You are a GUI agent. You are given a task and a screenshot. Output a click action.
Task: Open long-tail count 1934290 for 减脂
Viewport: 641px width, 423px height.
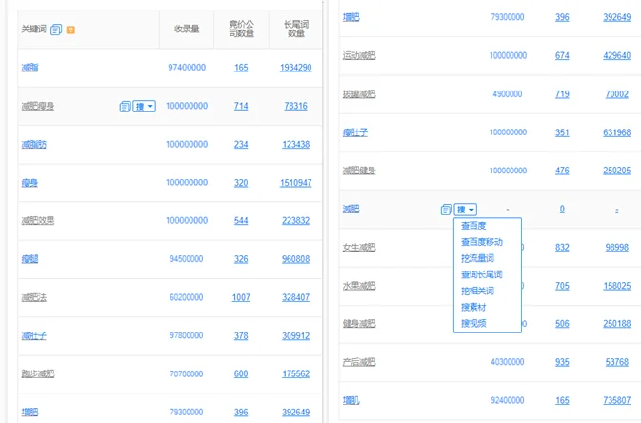coord(295,68)
